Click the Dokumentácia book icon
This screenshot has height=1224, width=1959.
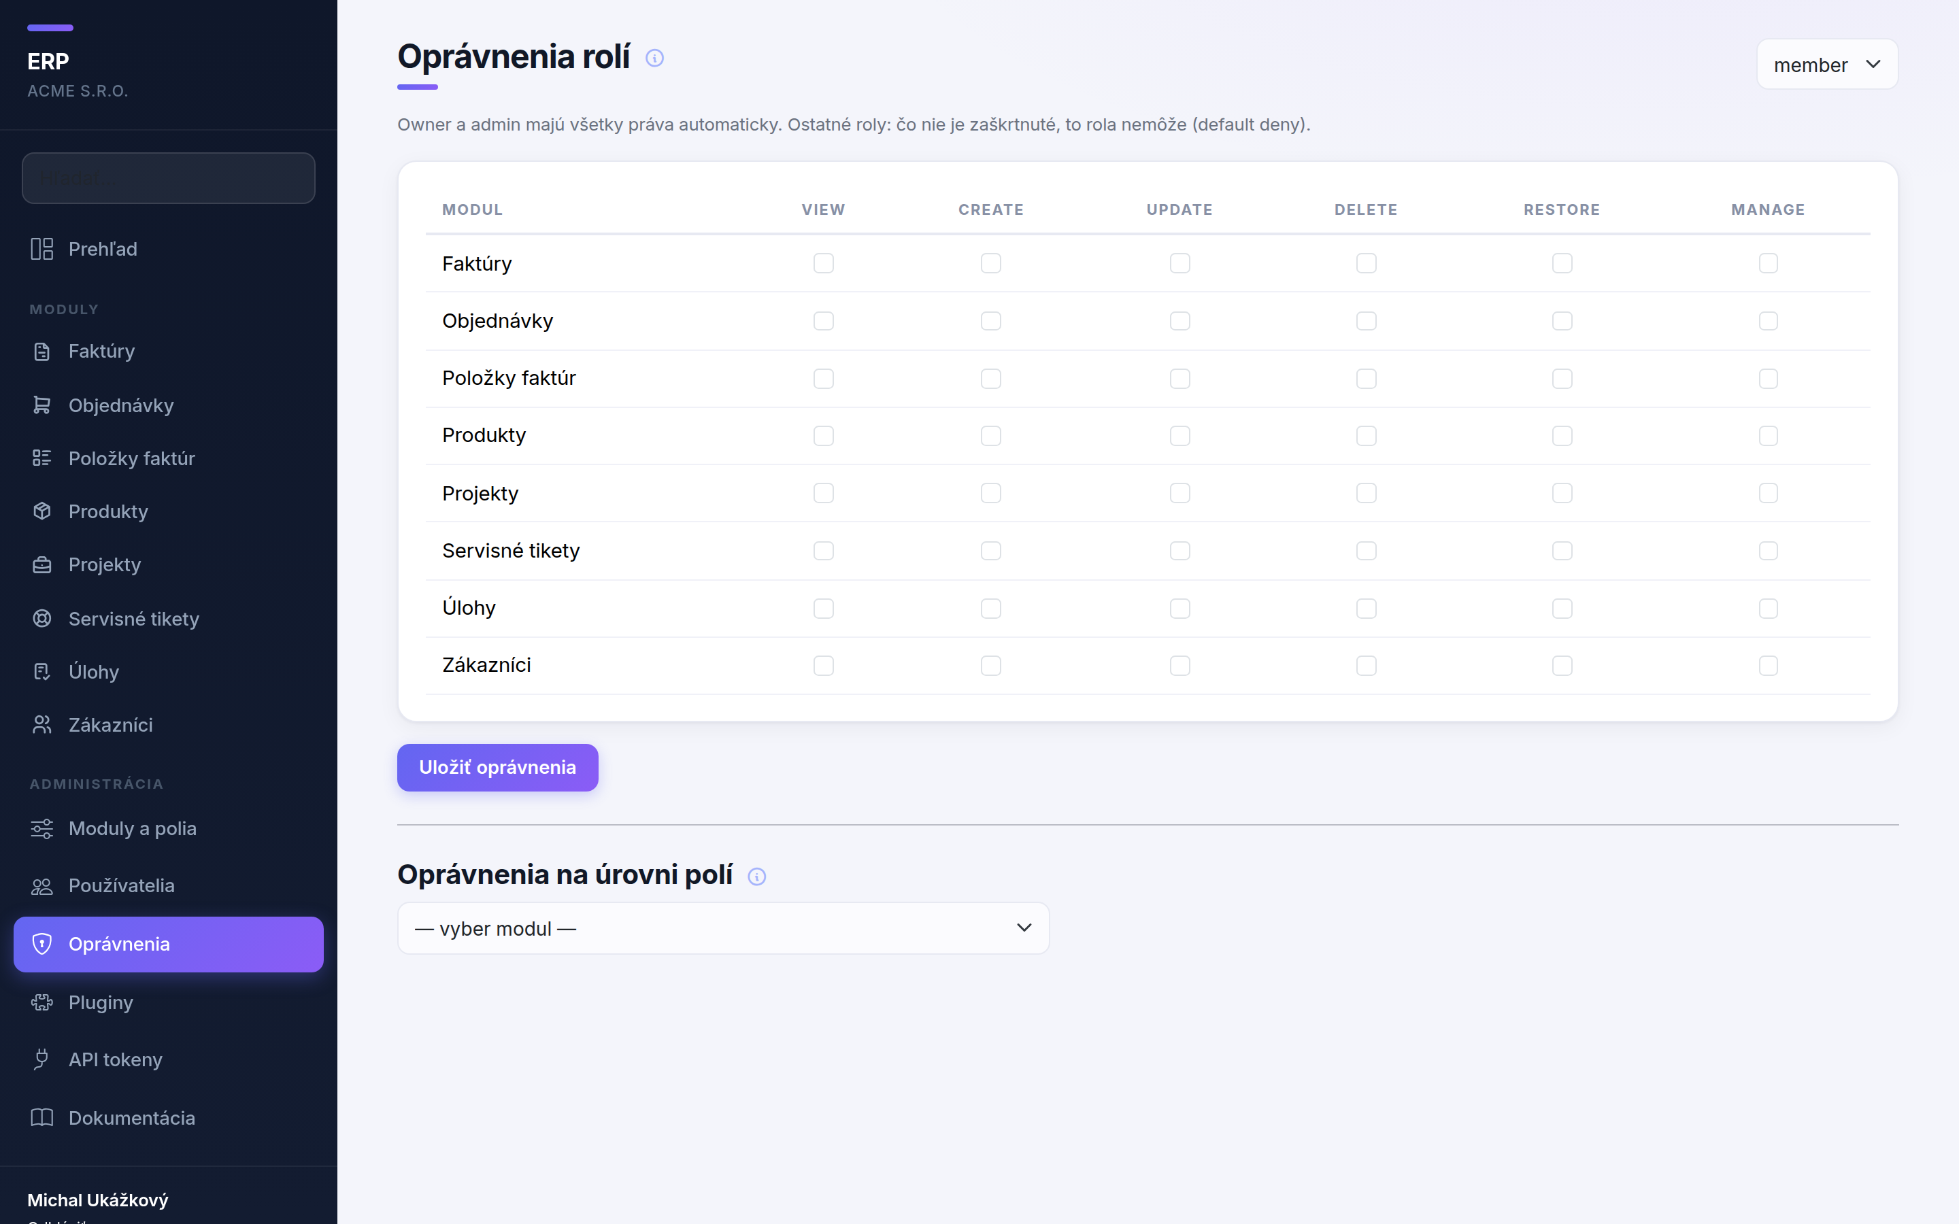pyautogui.click(x=41, y=1118)
